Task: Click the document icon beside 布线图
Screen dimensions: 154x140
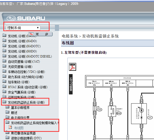Action: point(10,127)
